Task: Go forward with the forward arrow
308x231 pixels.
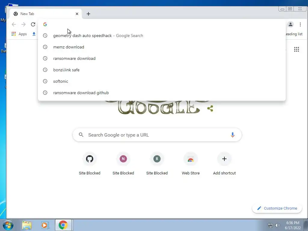Action: point(23,24)
